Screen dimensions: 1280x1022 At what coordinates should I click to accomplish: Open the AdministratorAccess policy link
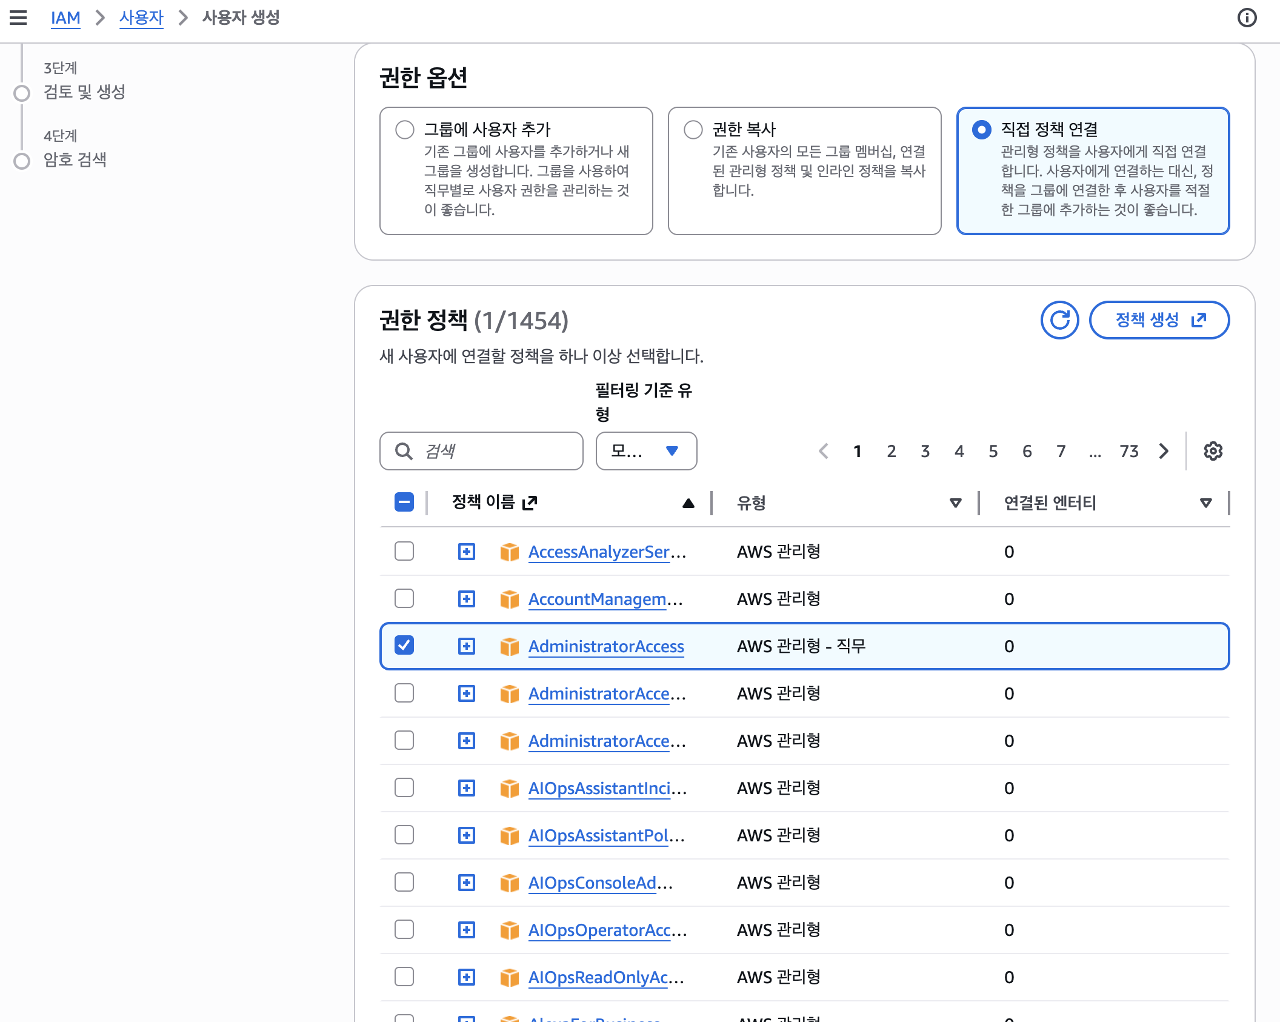point(606,646)
